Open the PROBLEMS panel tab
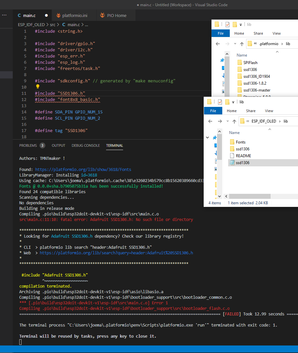This screenshot has width=298, height=353. (x=28, y=145)
